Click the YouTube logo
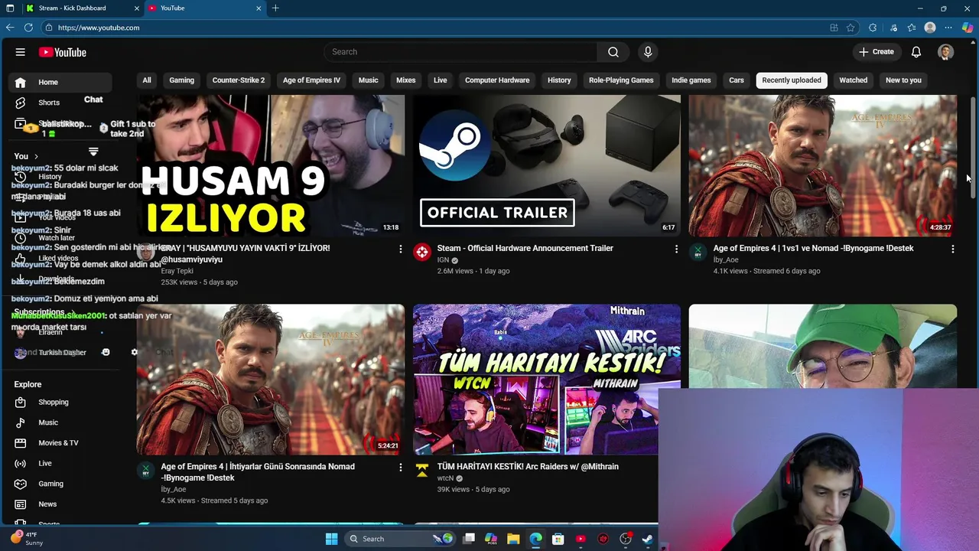 coord(63,52)
